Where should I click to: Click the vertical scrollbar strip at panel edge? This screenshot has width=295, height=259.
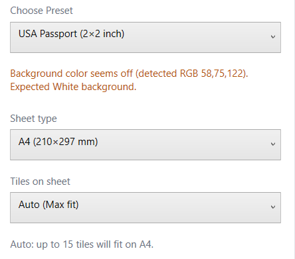(294, 129)
